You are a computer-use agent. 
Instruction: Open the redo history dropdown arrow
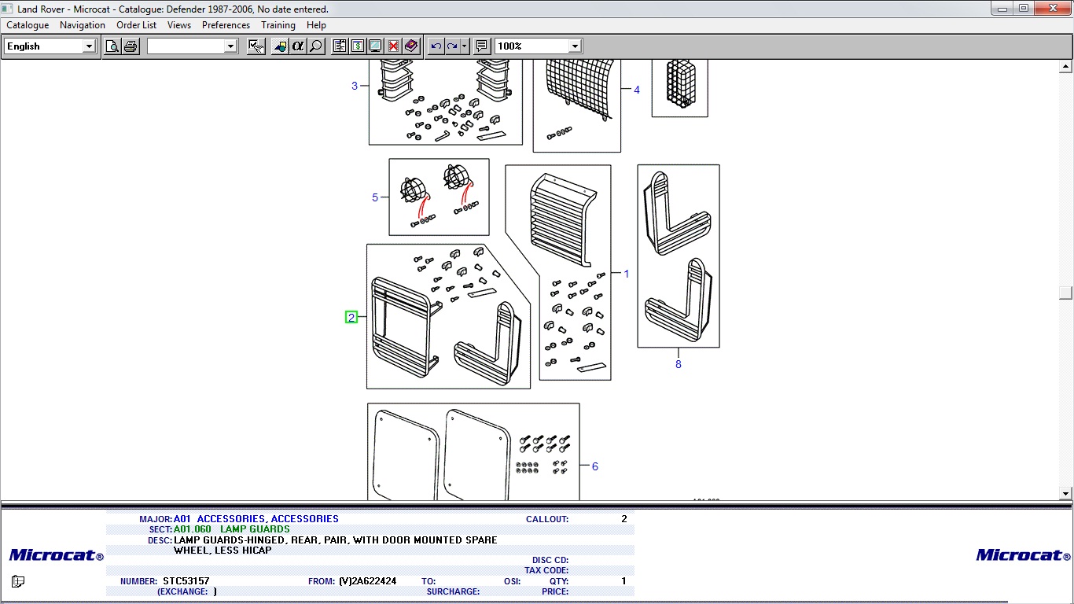(x=465, y=46)
